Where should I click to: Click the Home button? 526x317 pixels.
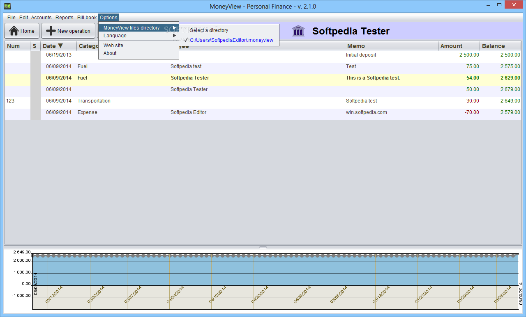click(x=22, y=31)
